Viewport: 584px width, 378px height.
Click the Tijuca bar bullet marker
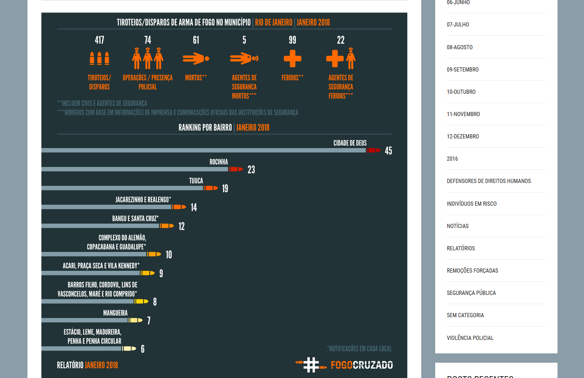pyautogui.click(x=211, y=188)
